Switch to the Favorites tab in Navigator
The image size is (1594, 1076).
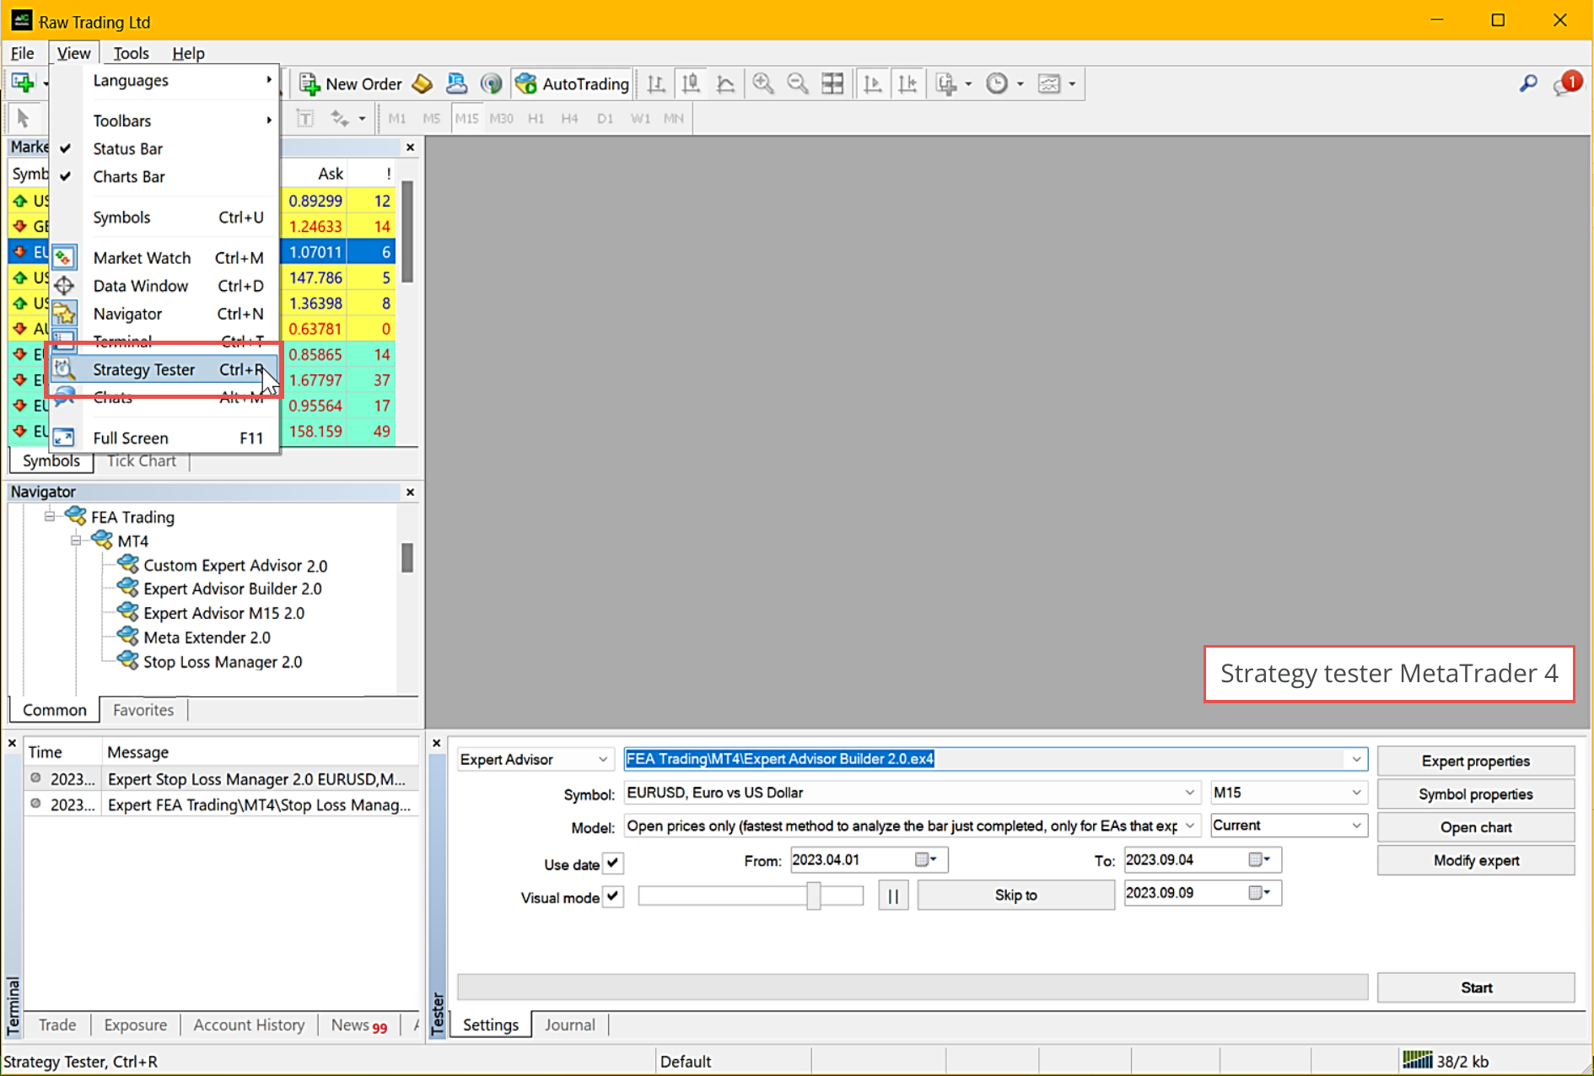(143, 710)
